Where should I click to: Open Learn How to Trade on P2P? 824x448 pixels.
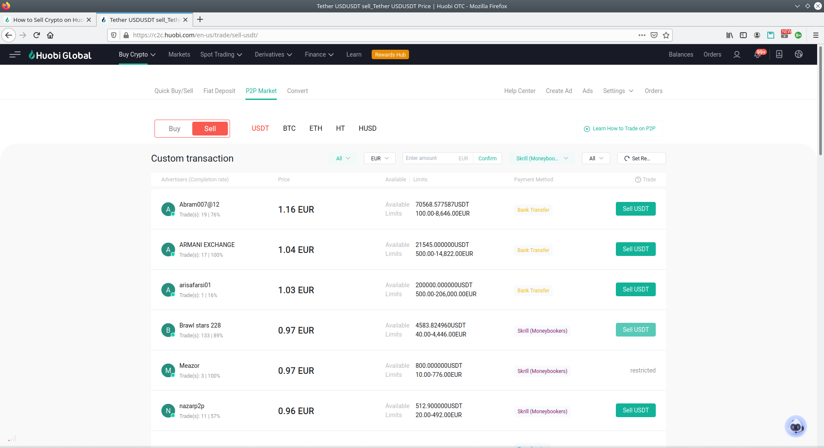tap(620, 129)
